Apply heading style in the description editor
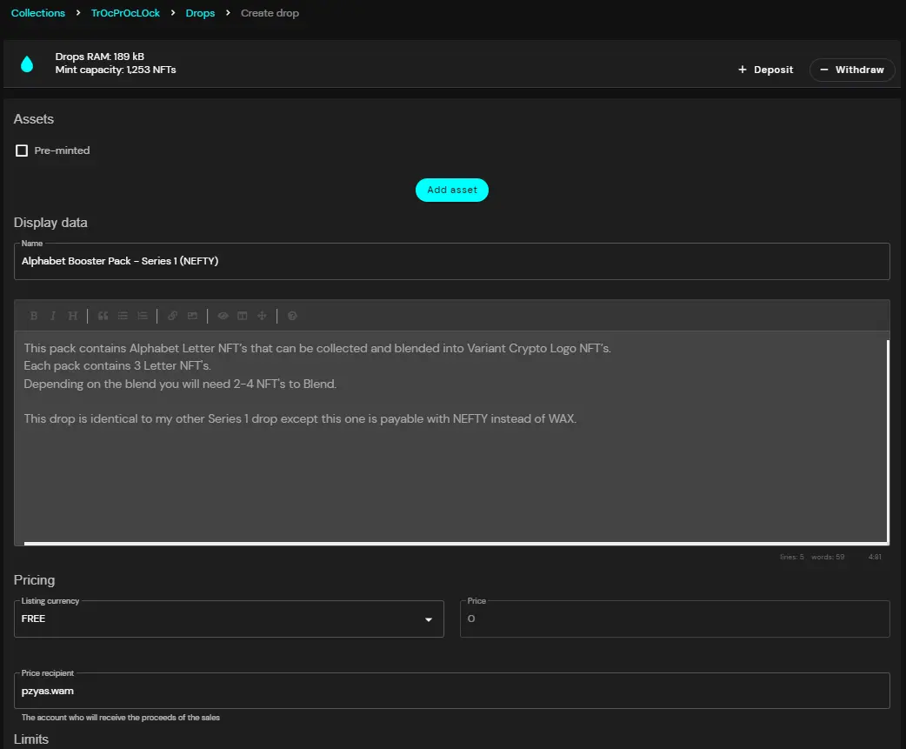Viewport: 906px width, 749px height. coord(72,316)
